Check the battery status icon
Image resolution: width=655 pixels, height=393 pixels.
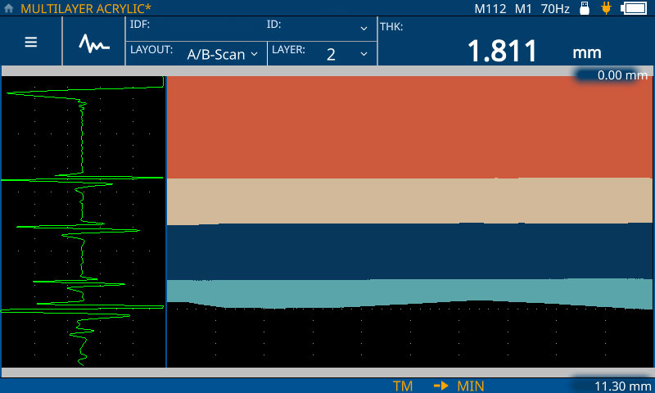pyautogui.click(x=634, y=9)
